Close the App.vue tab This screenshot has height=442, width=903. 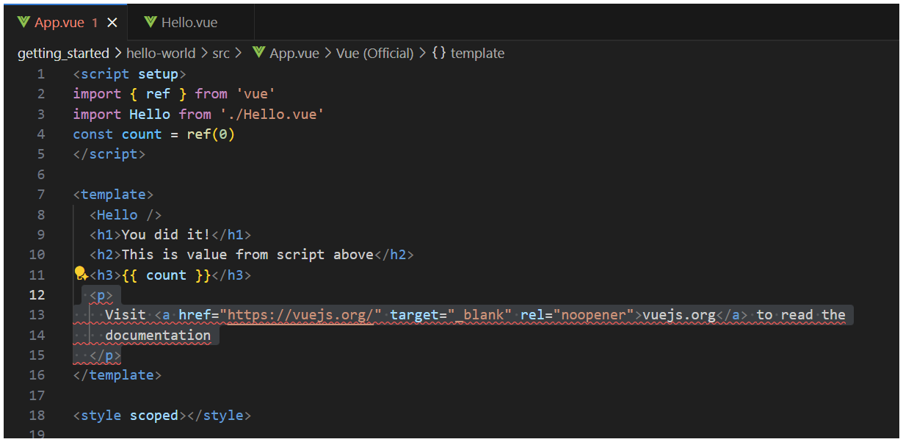coord(112,23)
